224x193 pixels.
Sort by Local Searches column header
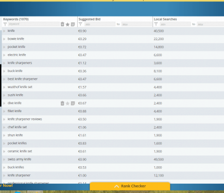[165, 19]
